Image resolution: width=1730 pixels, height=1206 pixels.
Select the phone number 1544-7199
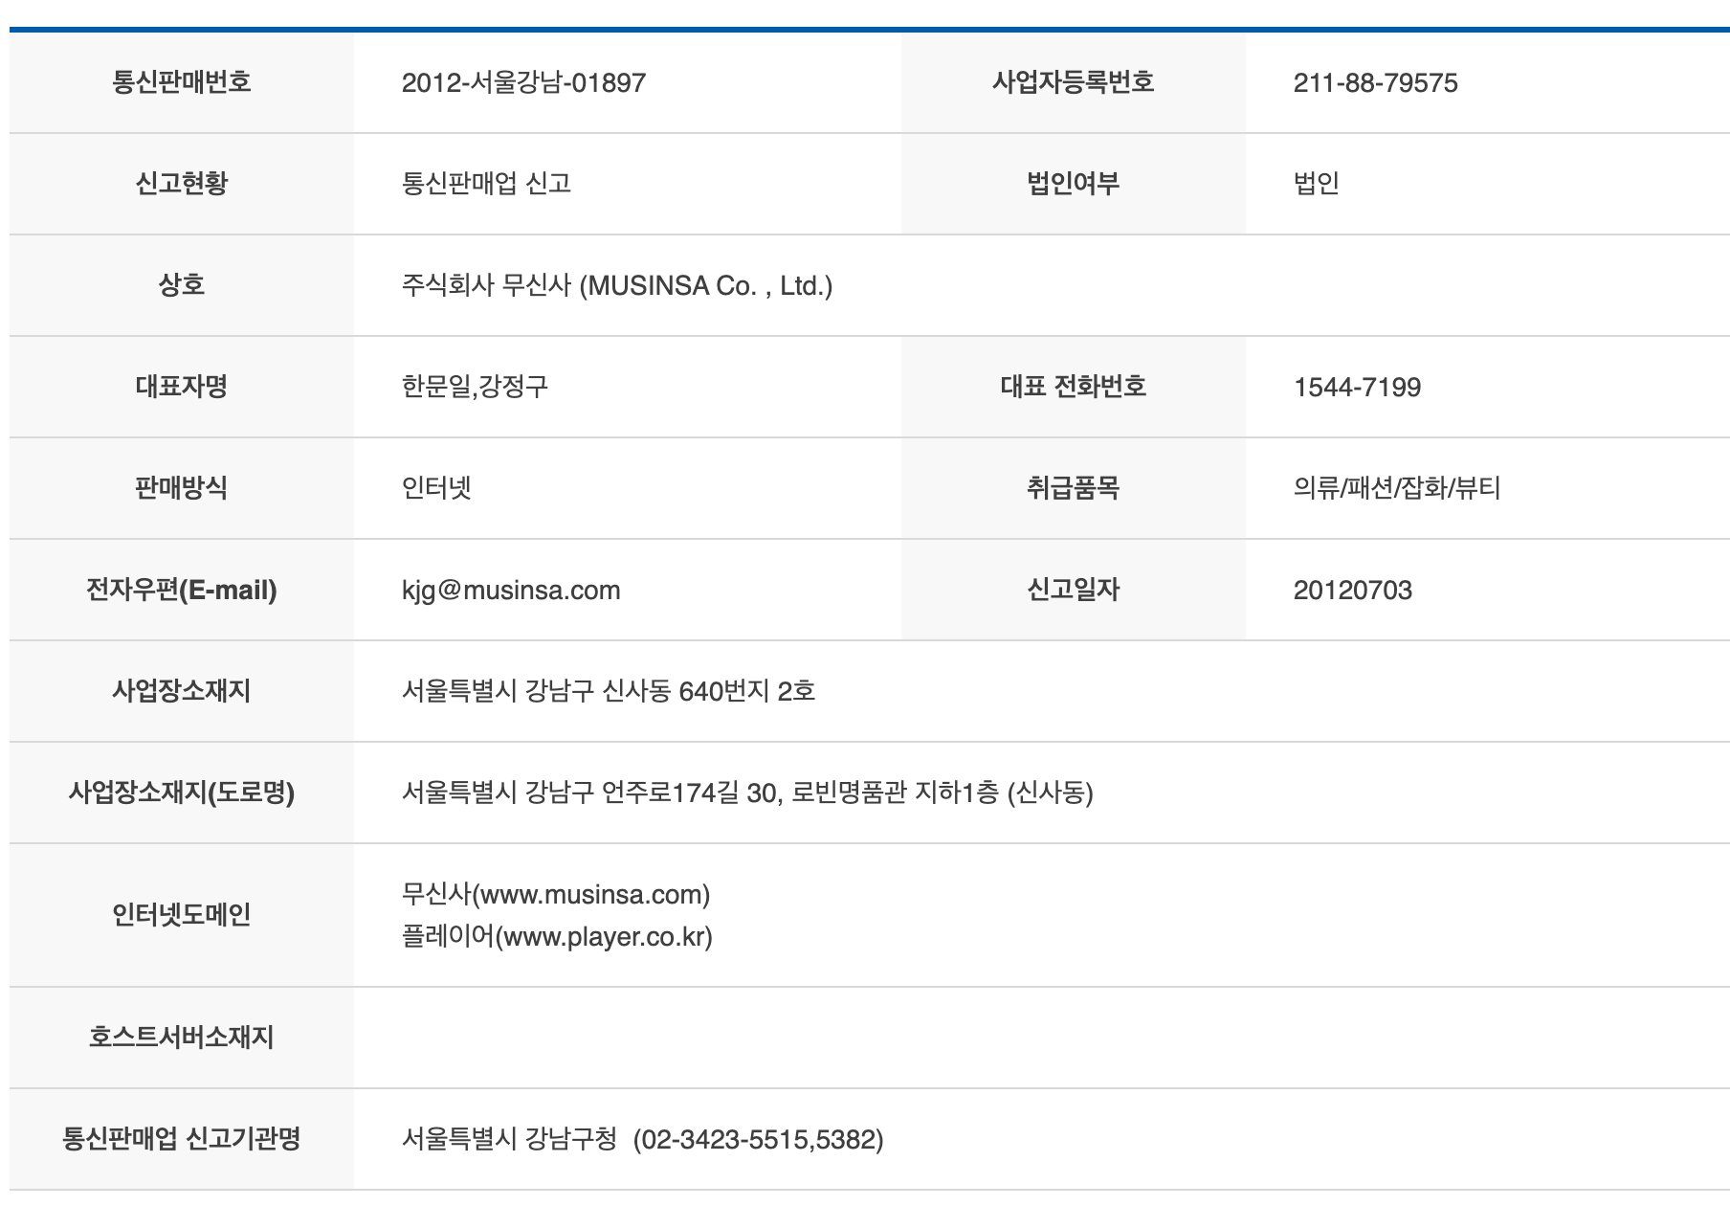click(1357, 388)
